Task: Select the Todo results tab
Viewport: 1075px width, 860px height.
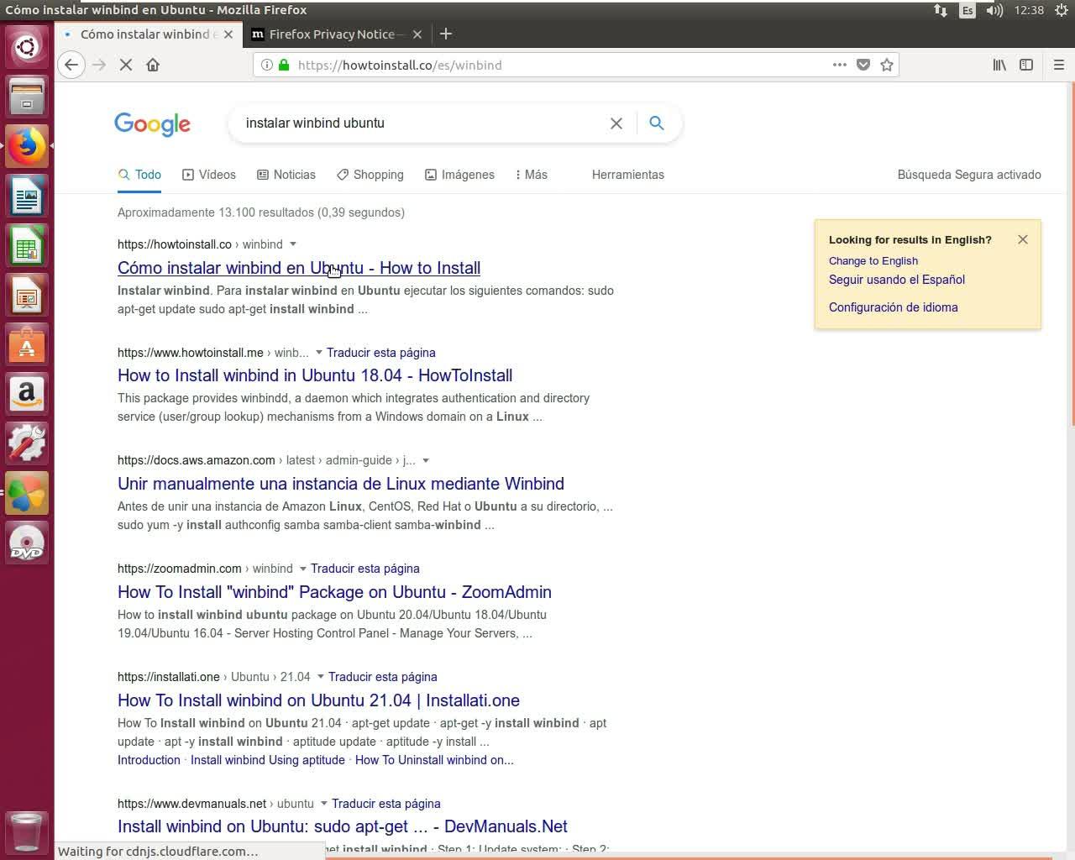Action: 139,175
